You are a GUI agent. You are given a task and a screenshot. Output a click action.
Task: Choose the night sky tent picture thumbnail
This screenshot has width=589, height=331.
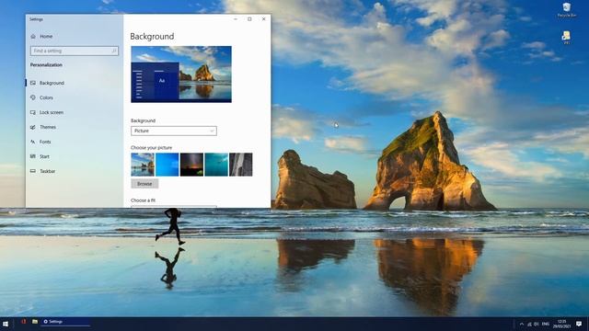[x=191, y=165]
